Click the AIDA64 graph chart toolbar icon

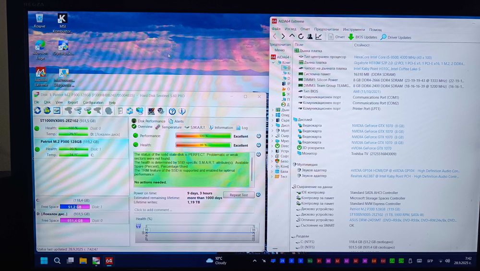point(319,37)
